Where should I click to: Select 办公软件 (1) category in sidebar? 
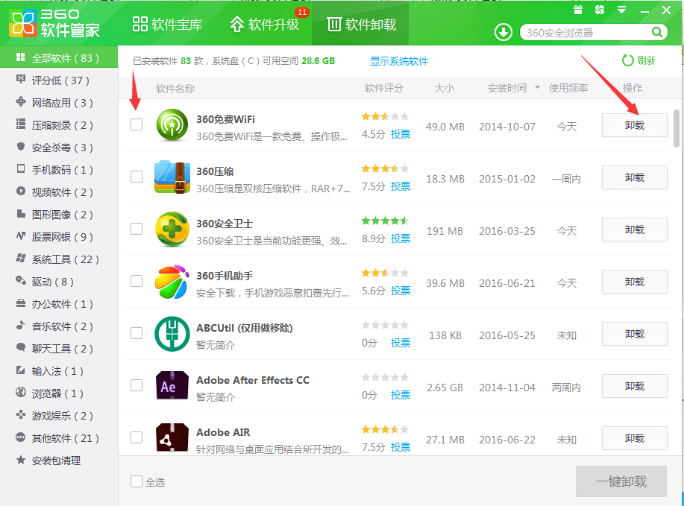click(59, 304)
